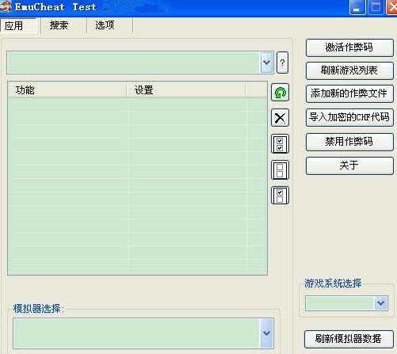
Task: Click the invert selection checkbox icon
Action: pos(280,196)
